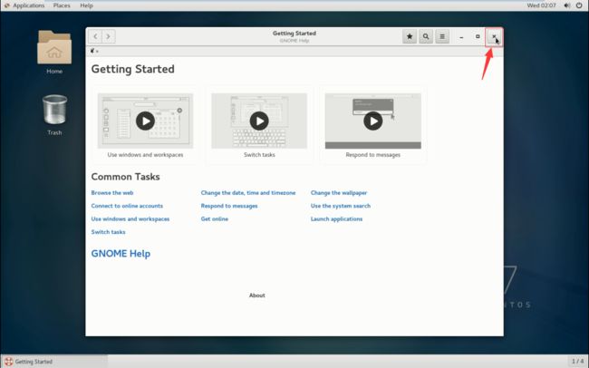The width and height of the screenshot is (589, 368).
Task: Open the Use the system search link
Action: tap(341, 206)
